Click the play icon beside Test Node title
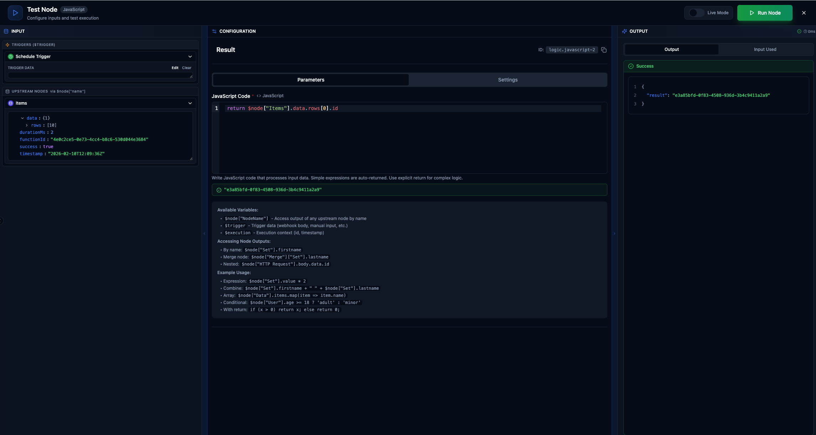 (15, 13)
